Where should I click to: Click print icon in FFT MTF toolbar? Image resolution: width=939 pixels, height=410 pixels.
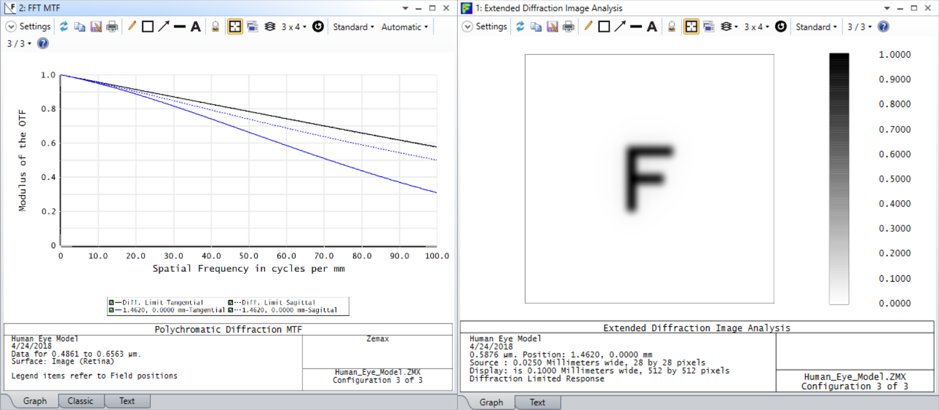112,27
